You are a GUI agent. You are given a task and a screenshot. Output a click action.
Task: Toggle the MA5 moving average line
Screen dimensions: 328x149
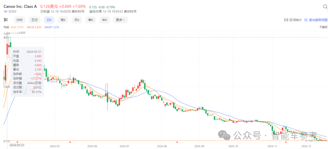[x=17, y=27]
